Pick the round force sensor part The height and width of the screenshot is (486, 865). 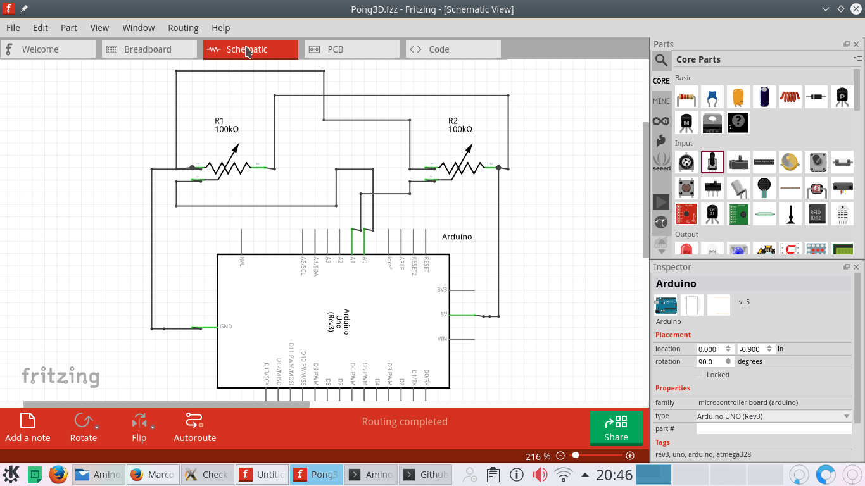(x=764, y=188)
